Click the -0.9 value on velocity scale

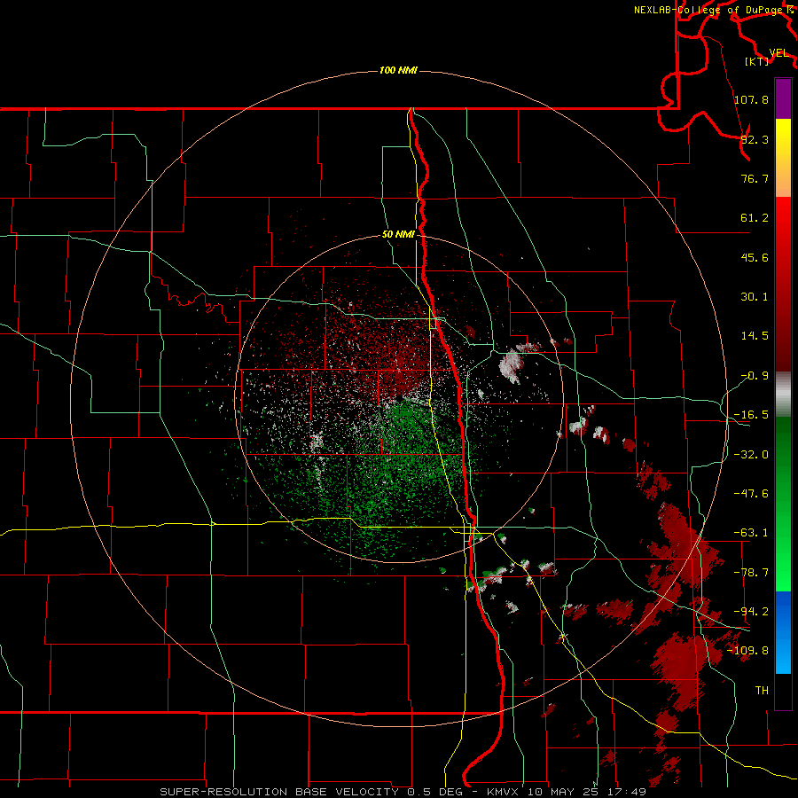[755, 376]
